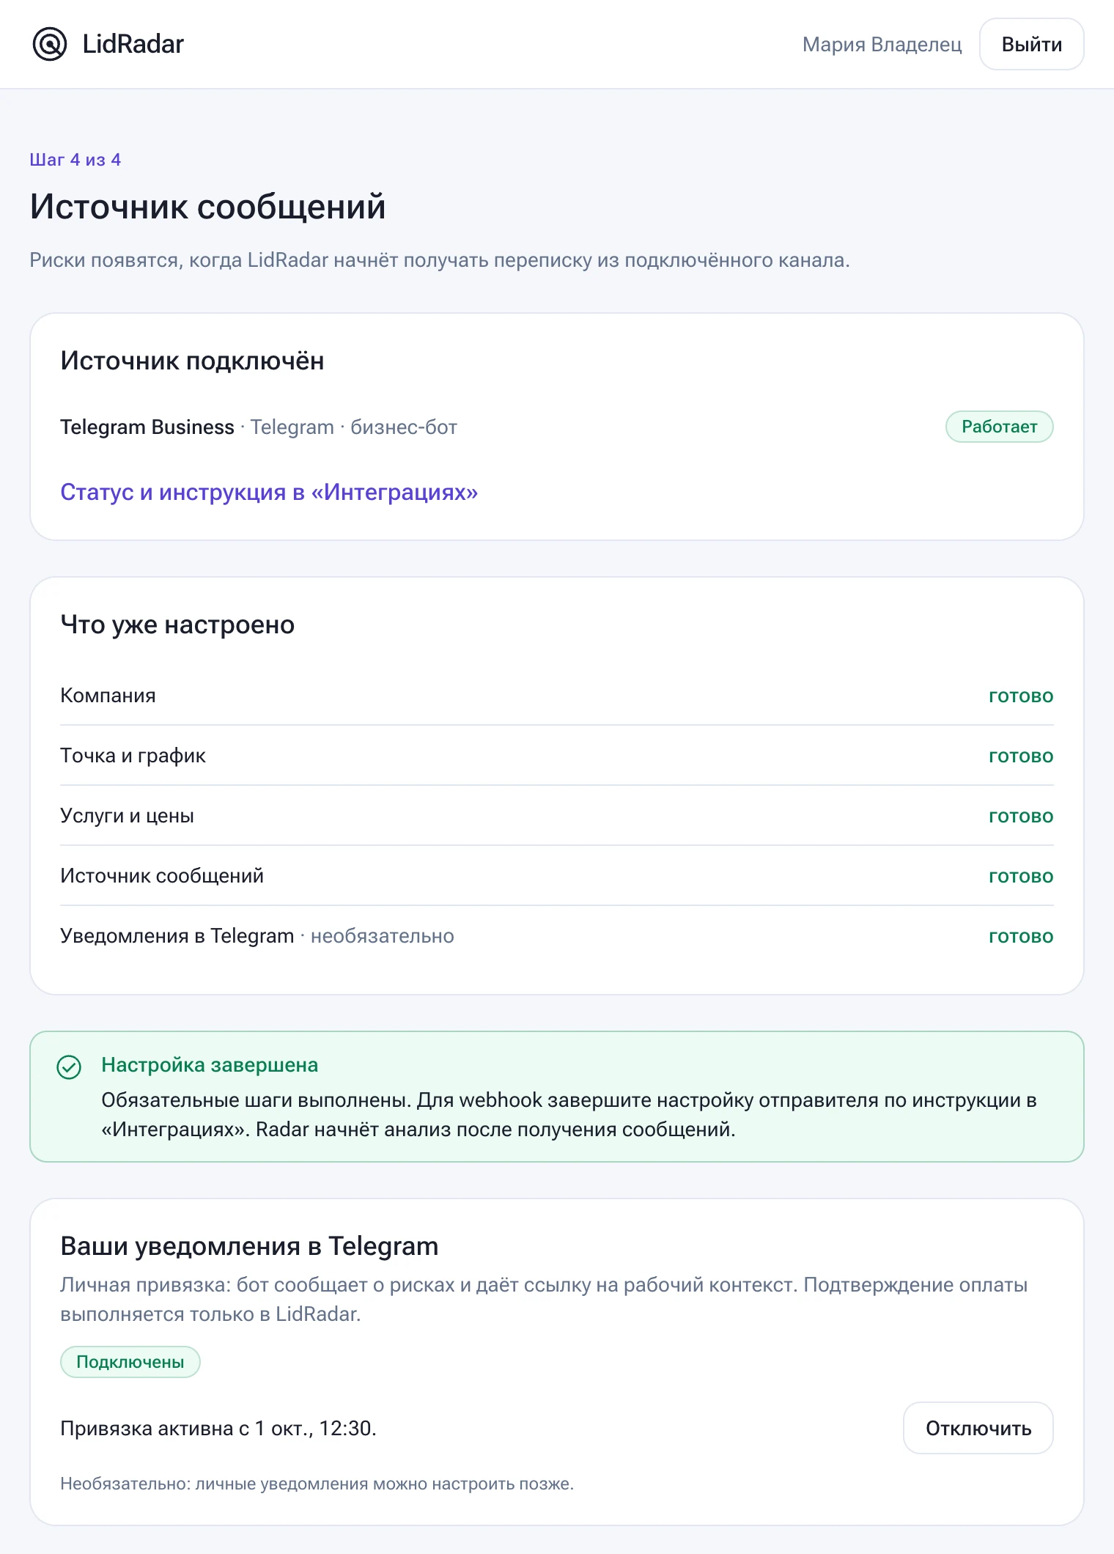Select the Услуги и цены row
The image size is (1114, 1554).
pos(557,816)
